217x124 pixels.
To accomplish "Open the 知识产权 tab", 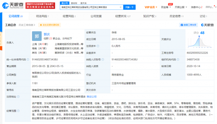I will [150, 16].
